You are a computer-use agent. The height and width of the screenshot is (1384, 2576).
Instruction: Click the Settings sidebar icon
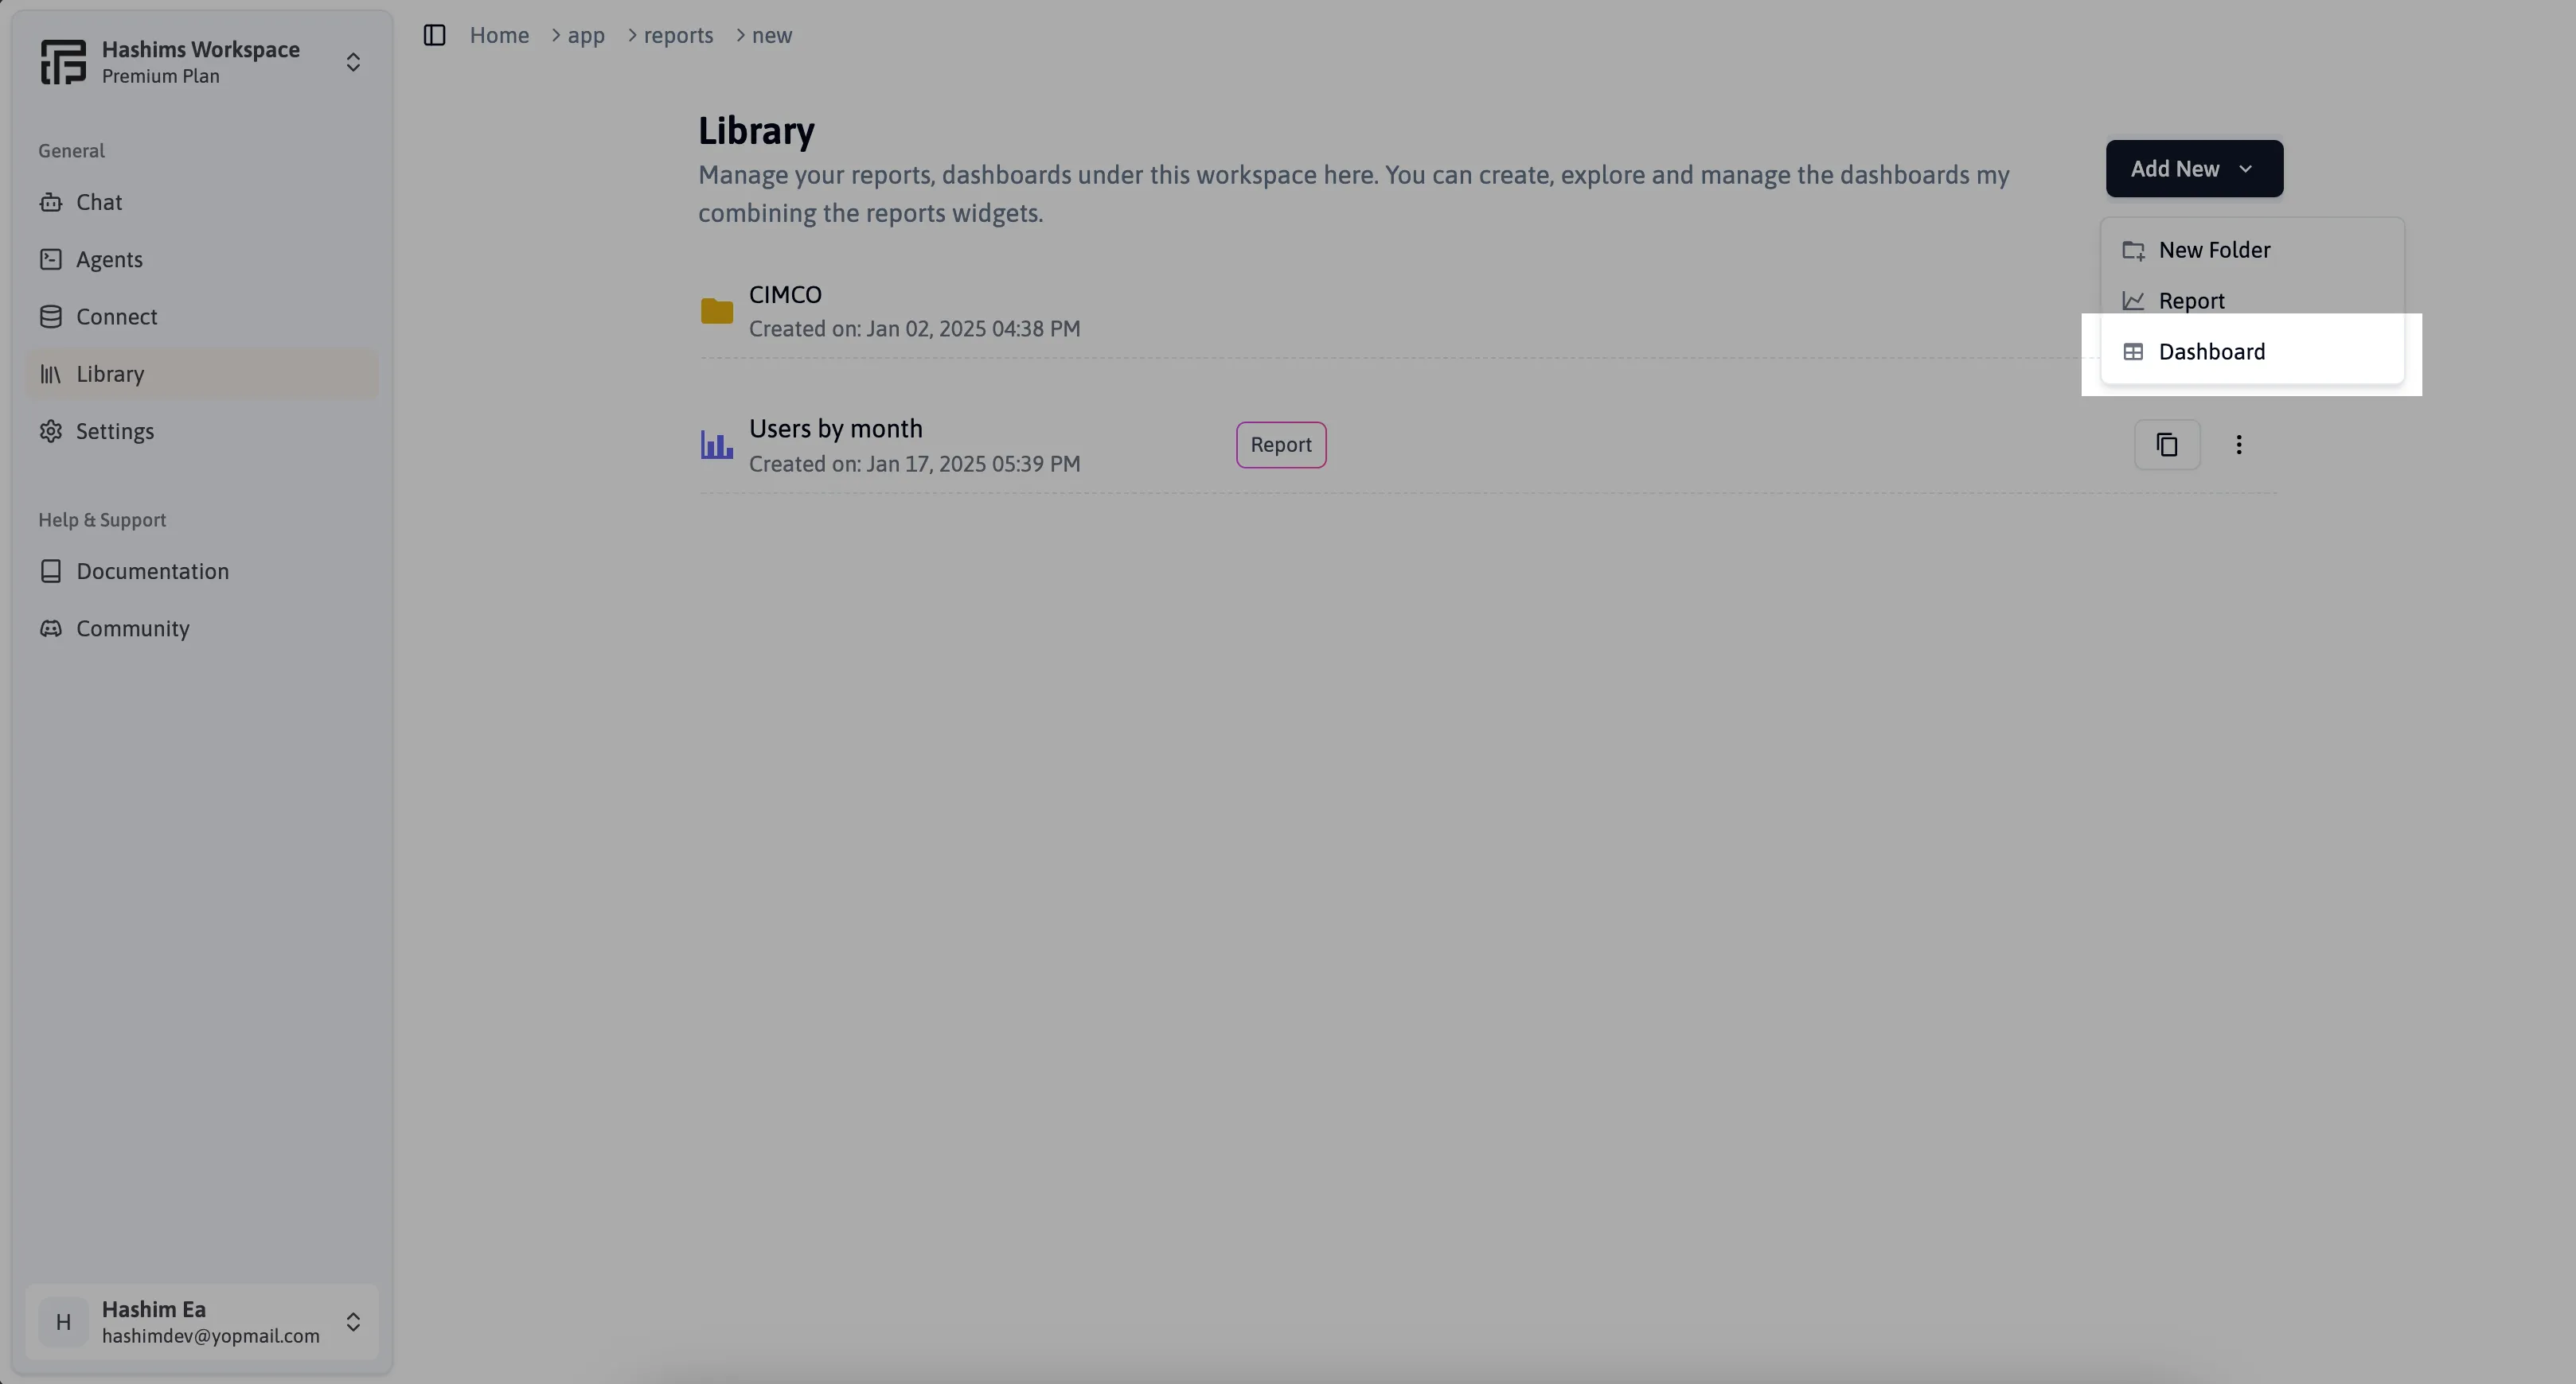click(49, 431)
